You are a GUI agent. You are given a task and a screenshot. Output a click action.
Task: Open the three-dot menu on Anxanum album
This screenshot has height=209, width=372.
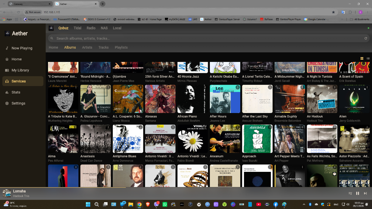pos(237,127)
